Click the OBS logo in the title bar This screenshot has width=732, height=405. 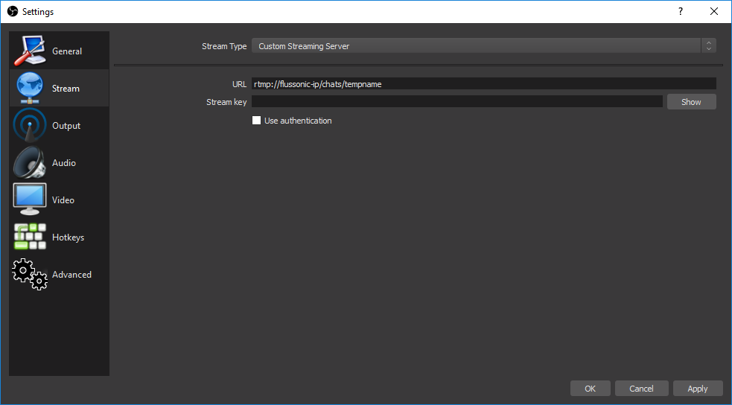[13, 12]
